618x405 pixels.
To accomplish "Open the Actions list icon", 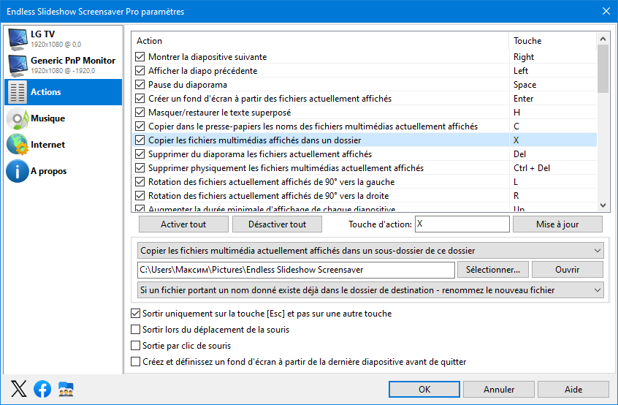I will (18, 92).
